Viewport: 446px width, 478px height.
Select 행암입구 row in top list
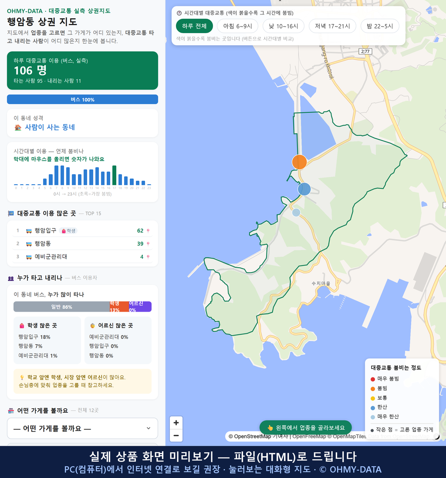pyautogui.click(x=82, y=230)
